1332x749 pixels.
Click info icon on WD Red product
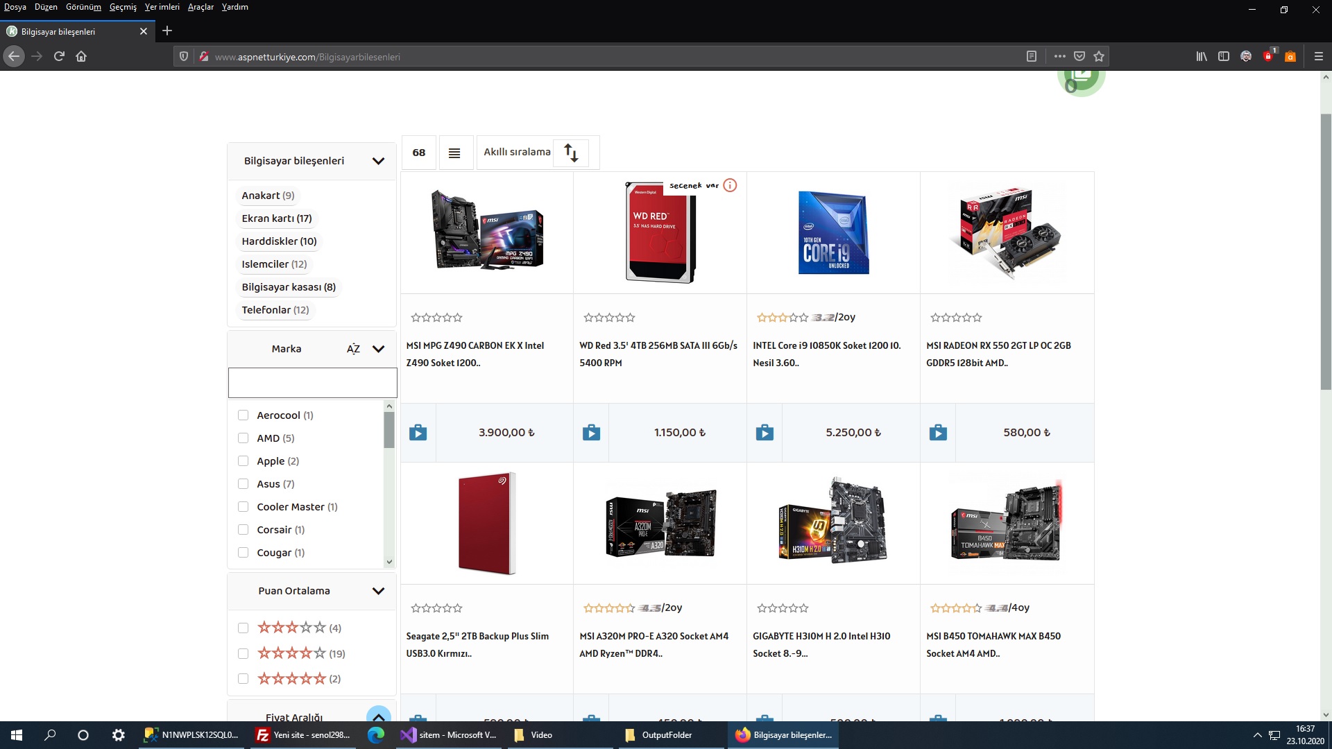pos(730,185)
